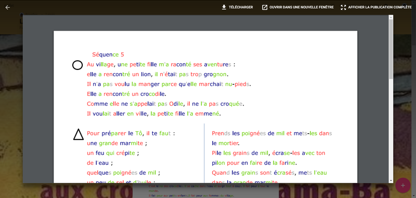
Task: Click the text 'une grande marmite ;'
Action: pos(117,143)
